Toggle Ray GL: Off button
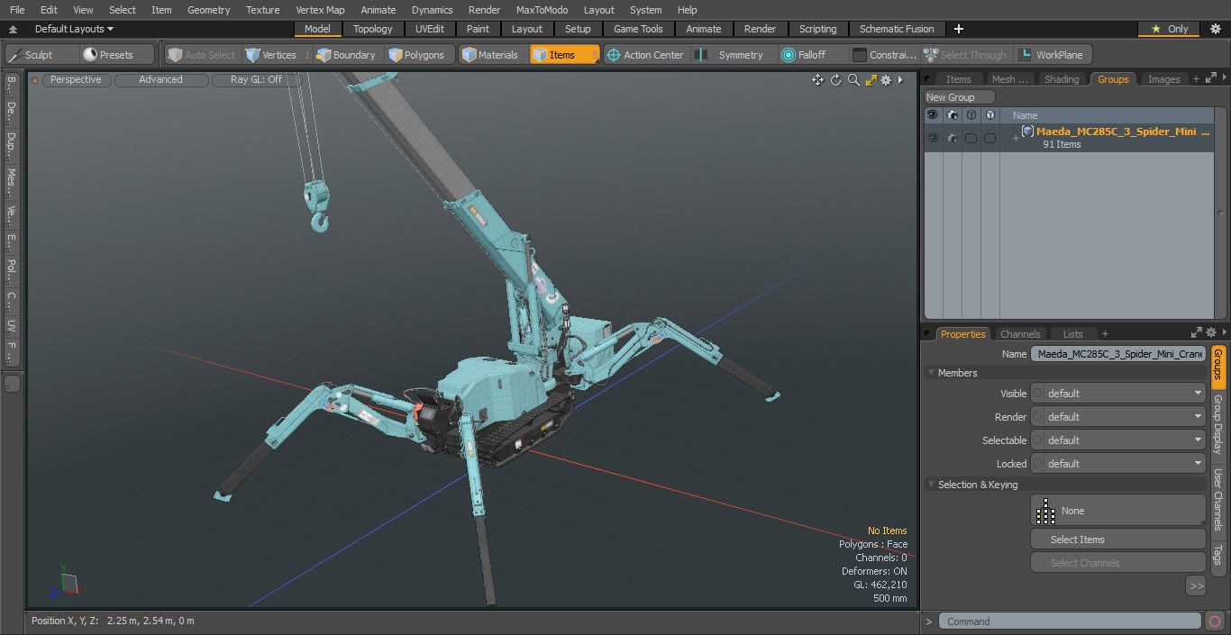1231x635 pixels. click(x=256, y=80)
